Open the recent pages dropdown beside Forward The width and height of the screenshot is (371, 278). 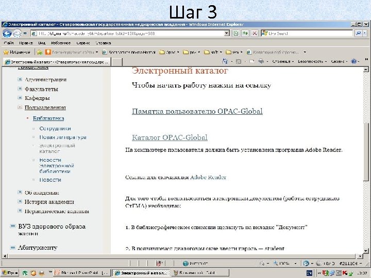click(x=25, y=33)
